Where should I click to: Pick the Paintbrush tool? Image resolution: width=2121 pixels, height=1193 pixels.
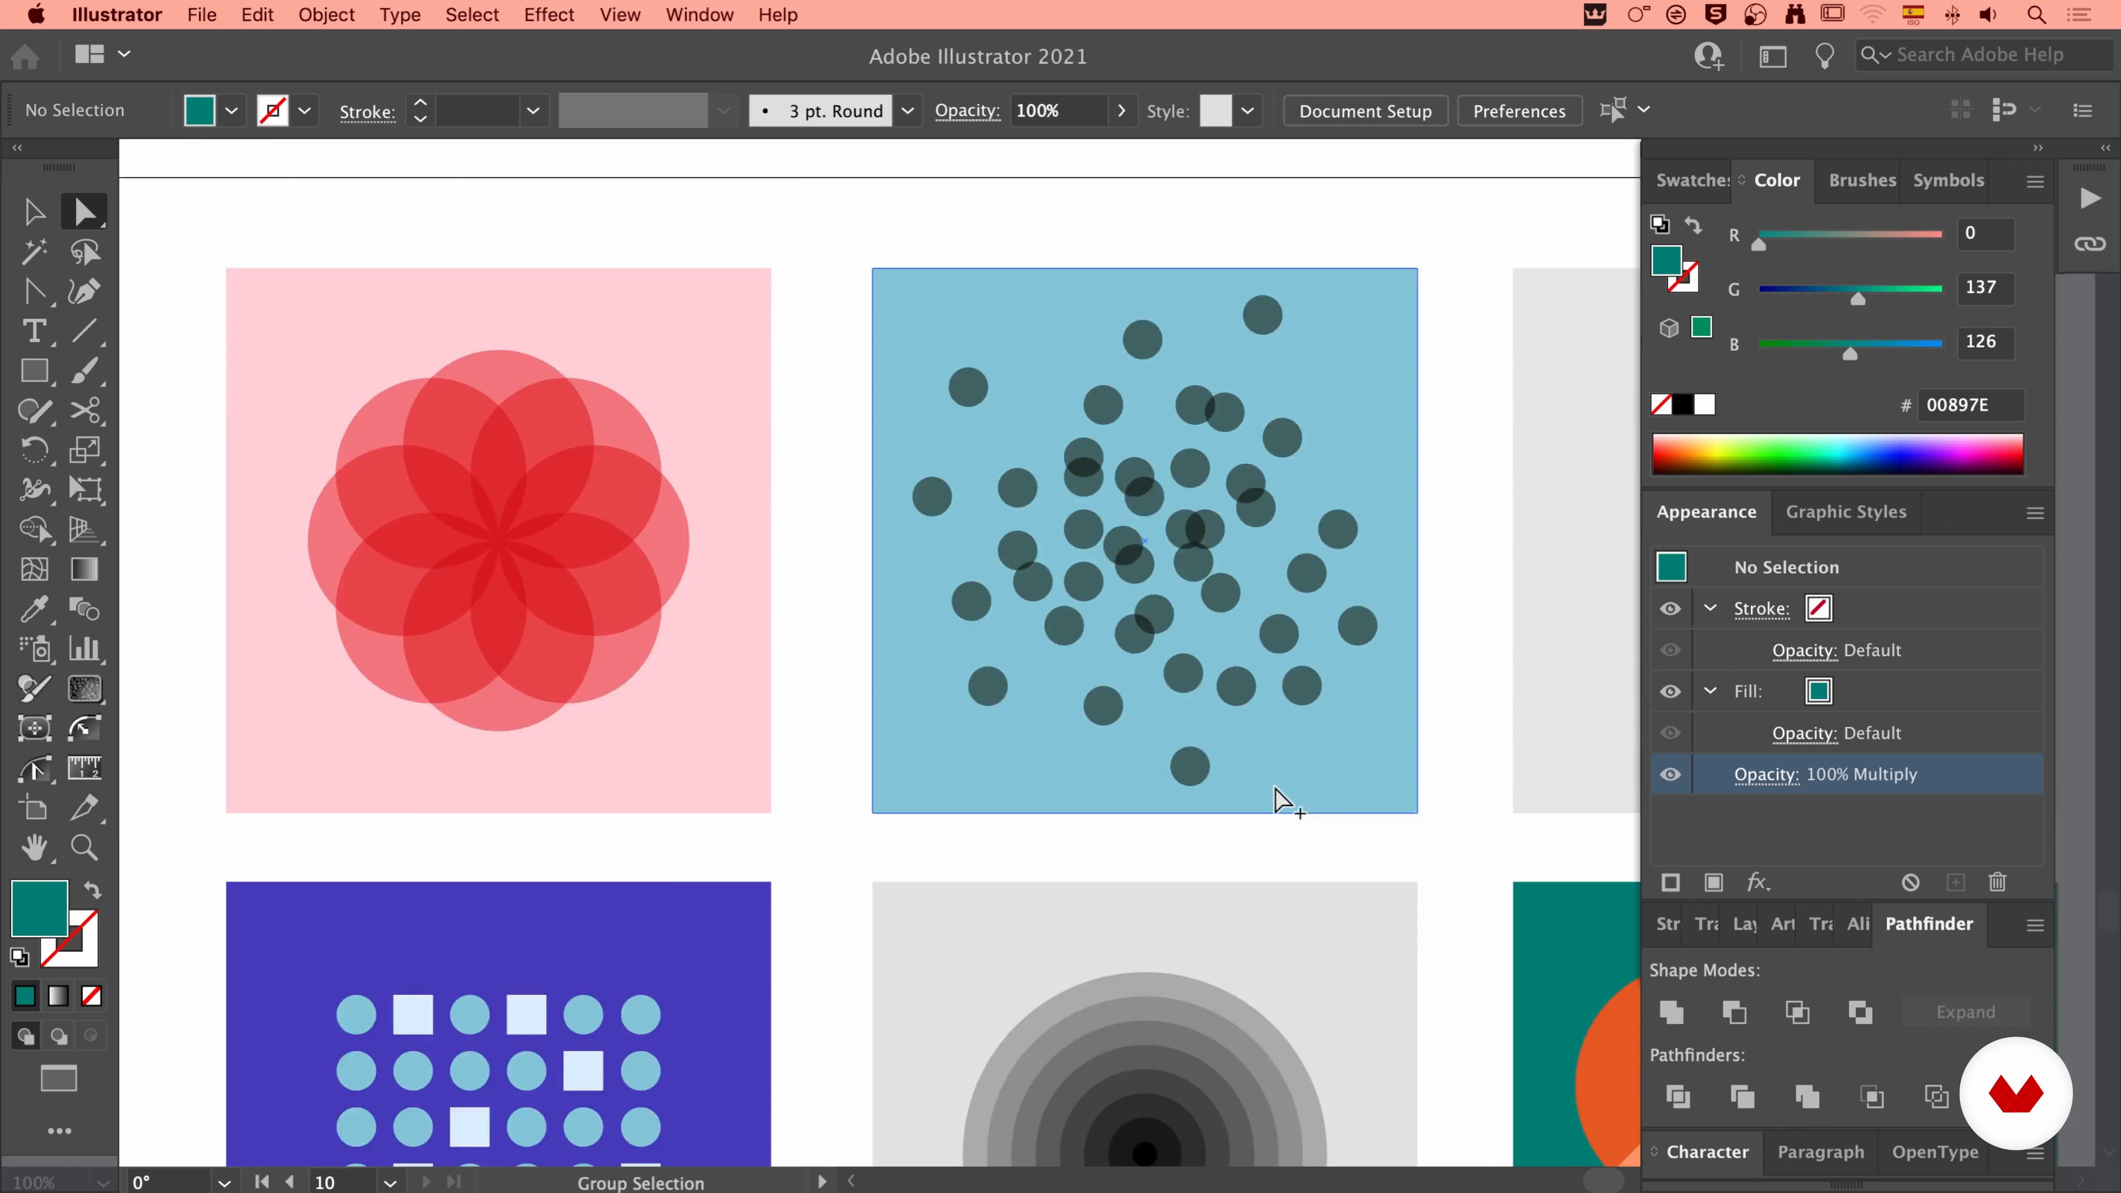tap(84, 371)
